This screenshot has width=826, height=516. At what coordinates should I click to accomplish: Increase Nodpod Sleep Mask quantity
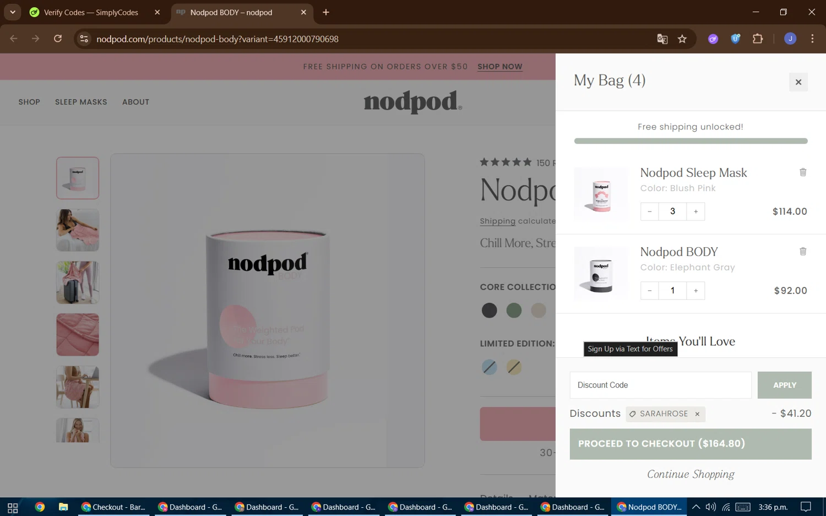coord(695,211)
